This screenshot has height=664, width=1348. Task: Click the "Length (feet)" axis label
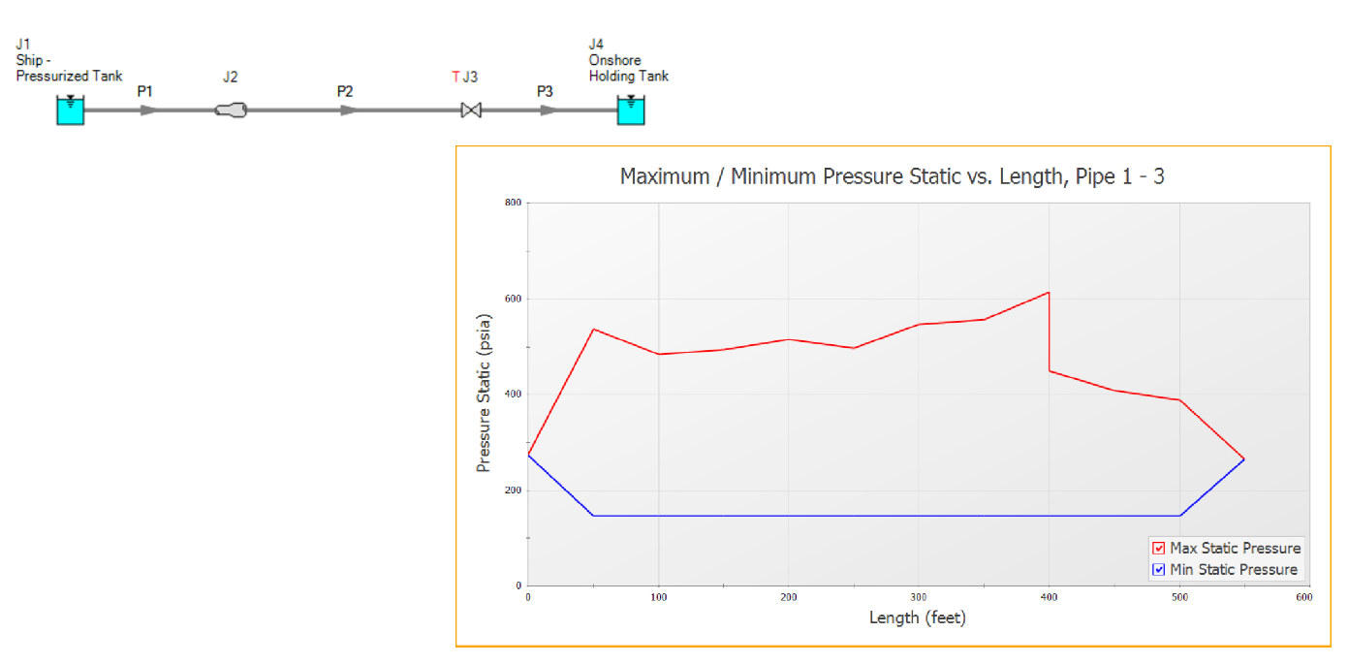[918, 617]
